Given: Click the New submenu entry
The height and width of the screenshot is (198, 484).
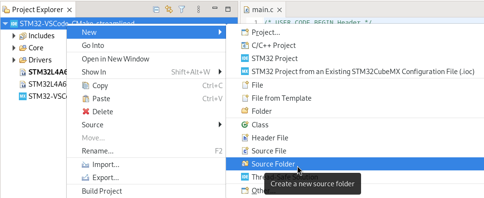Looking at the screenshot, I should [146, 32].
